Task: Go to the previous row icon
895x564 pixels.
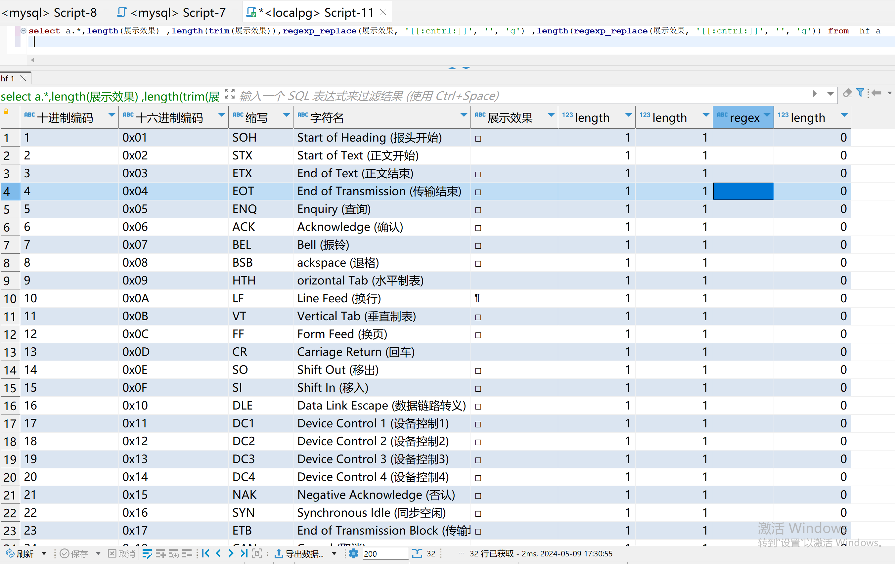Action: click(x=219, y=554)
